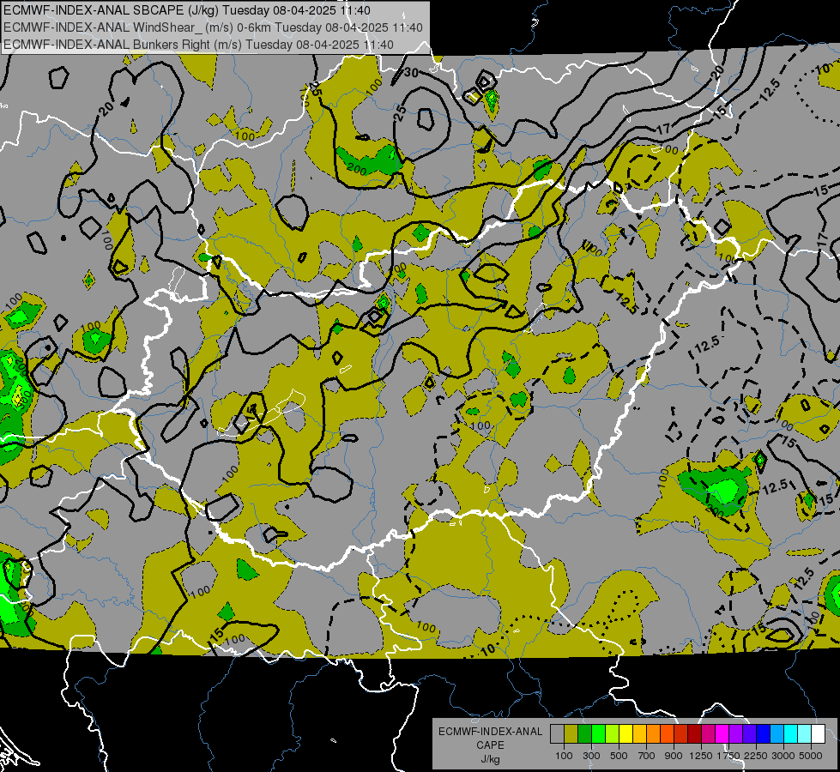The height and width of the screenshot is (772, 840).
Task: Click the ECMWF-INDEX-ANAL legend heading
Action: [490, 732]
